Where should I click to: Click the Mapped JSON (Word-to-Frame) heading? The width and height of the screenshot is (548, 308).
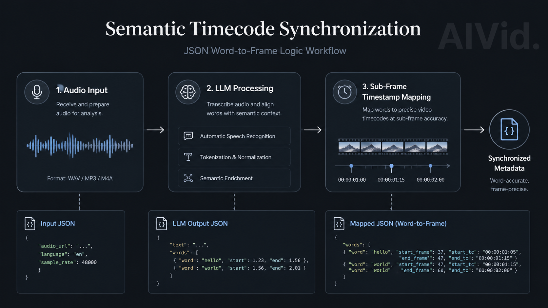click(x=398, y=224)
